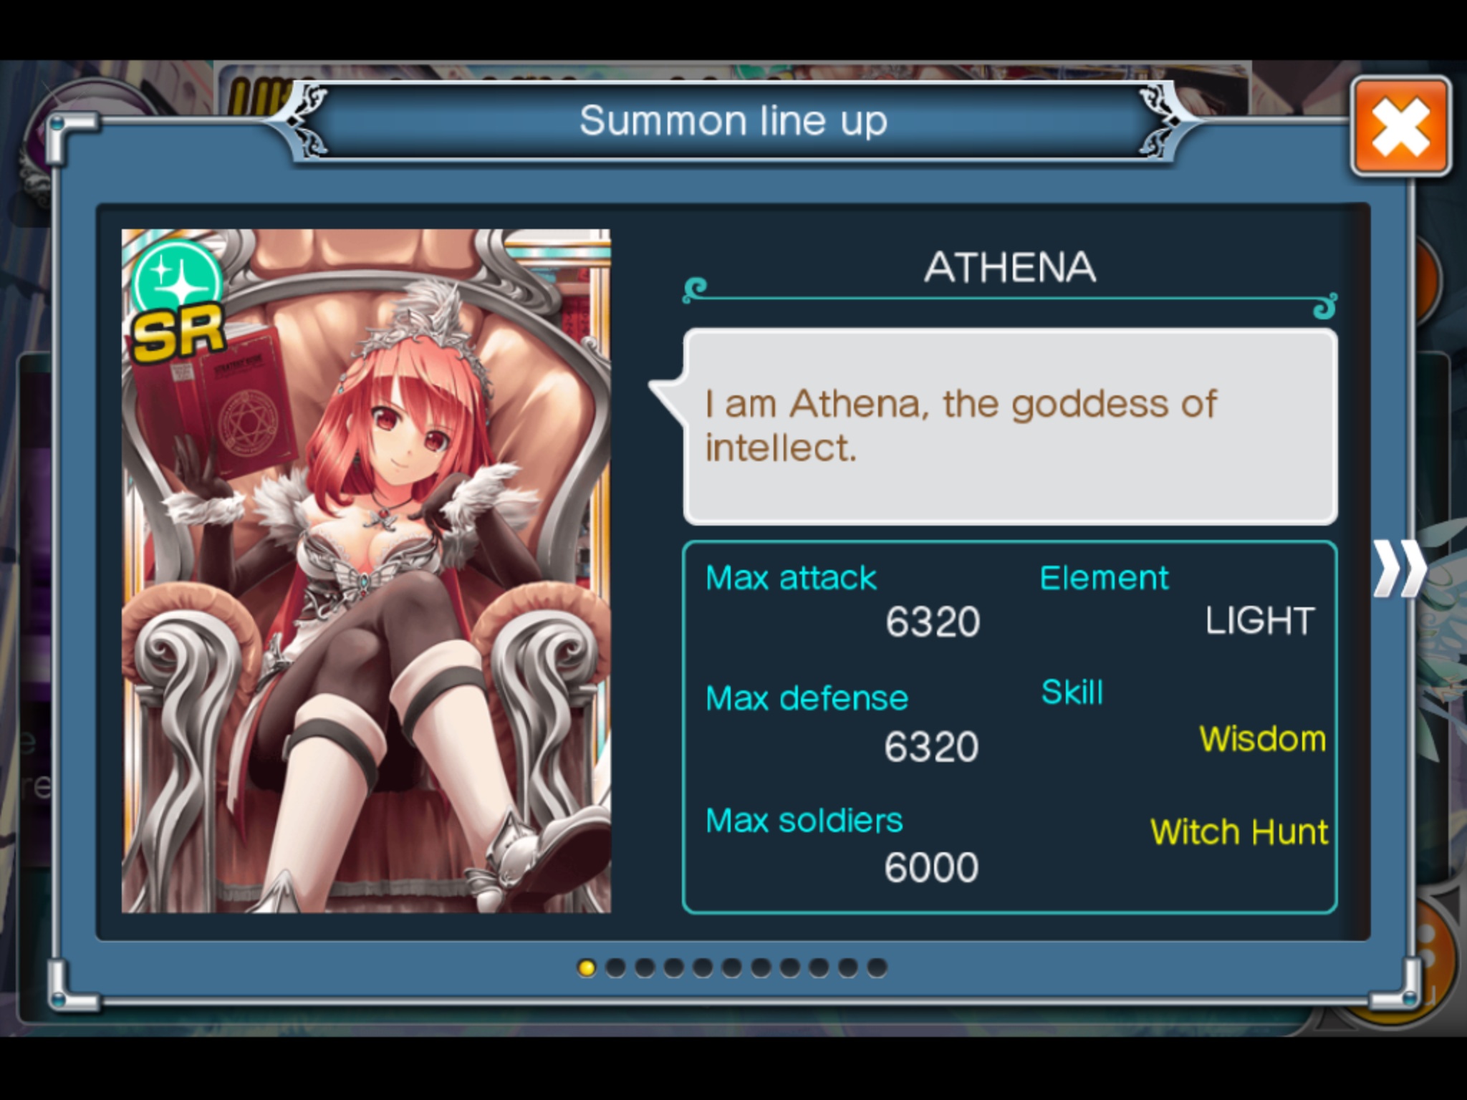Tap the Max attack 6320 value
This screenshot has width=1467, height=1100.
(x=933, y=622)
